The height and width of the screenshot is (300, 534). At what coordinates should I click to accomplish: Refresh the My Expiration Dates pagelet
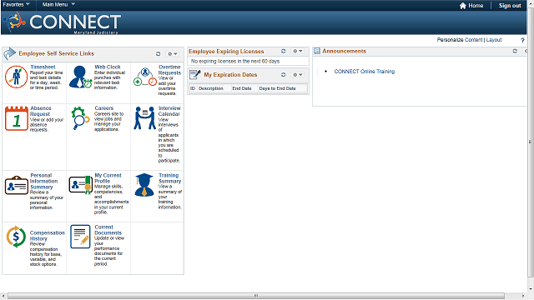click(284, 74)
